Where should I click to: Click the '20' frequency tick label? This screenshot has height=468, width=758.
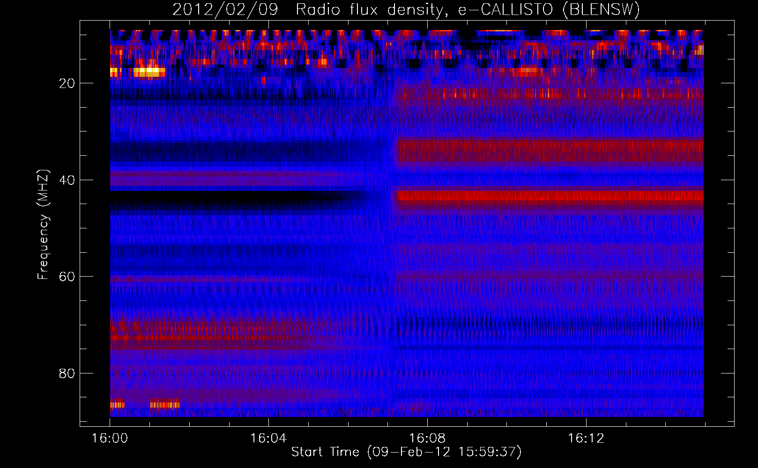(67, 83)
